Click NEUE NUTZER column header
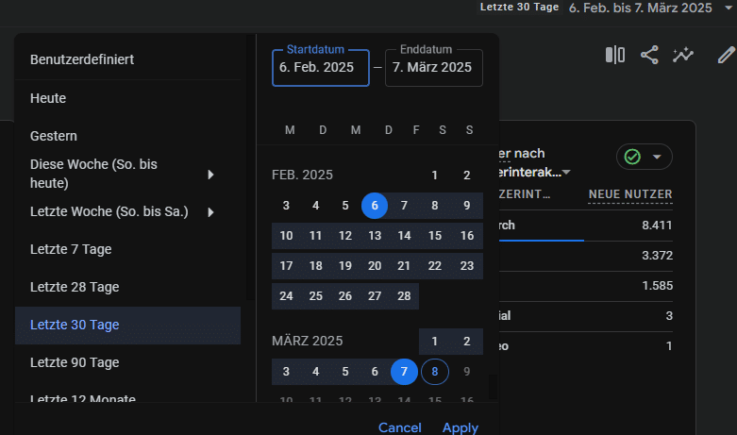The height and width of the screenshot is (435, 737). tap(630, 194)
